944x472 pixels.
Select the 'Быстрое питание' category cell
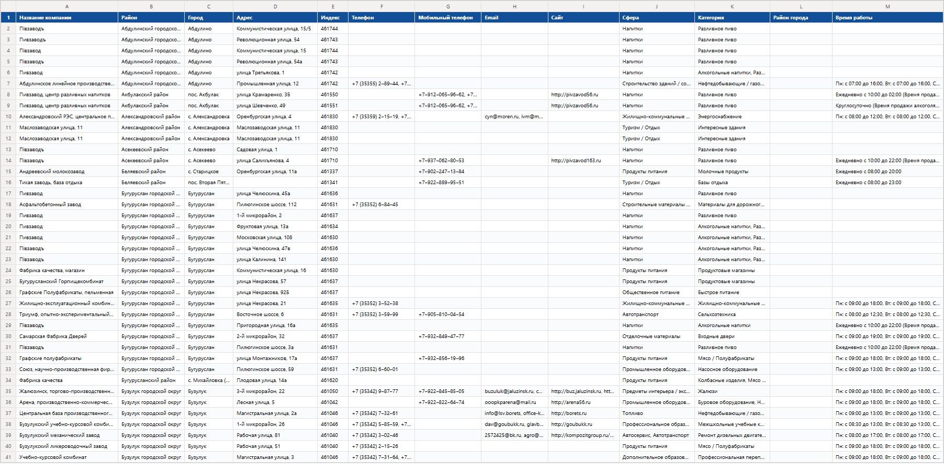coord(732,293)
